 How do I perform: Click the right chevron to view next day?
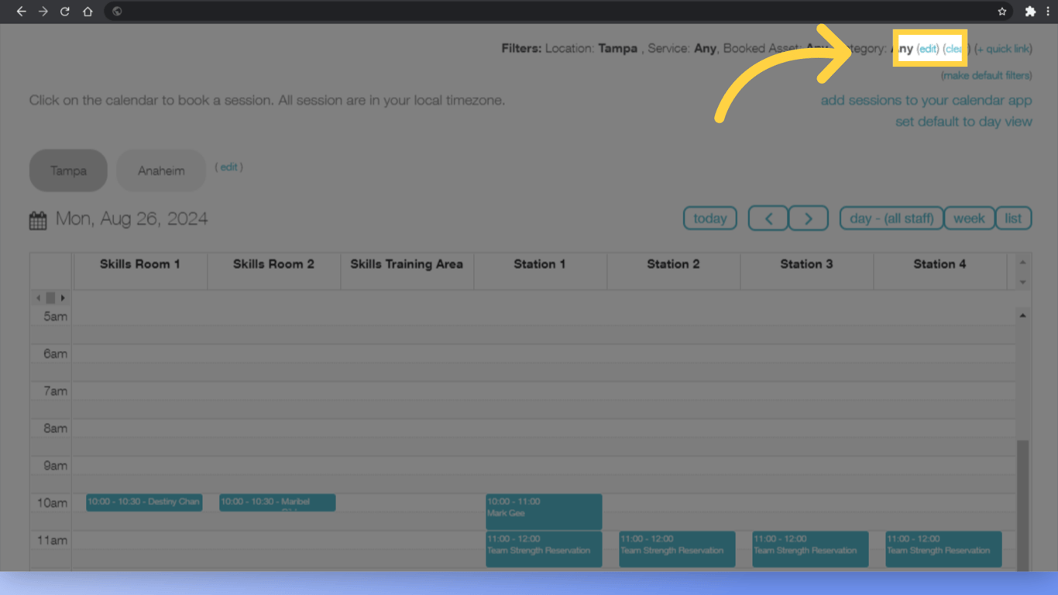pos(808,218)
